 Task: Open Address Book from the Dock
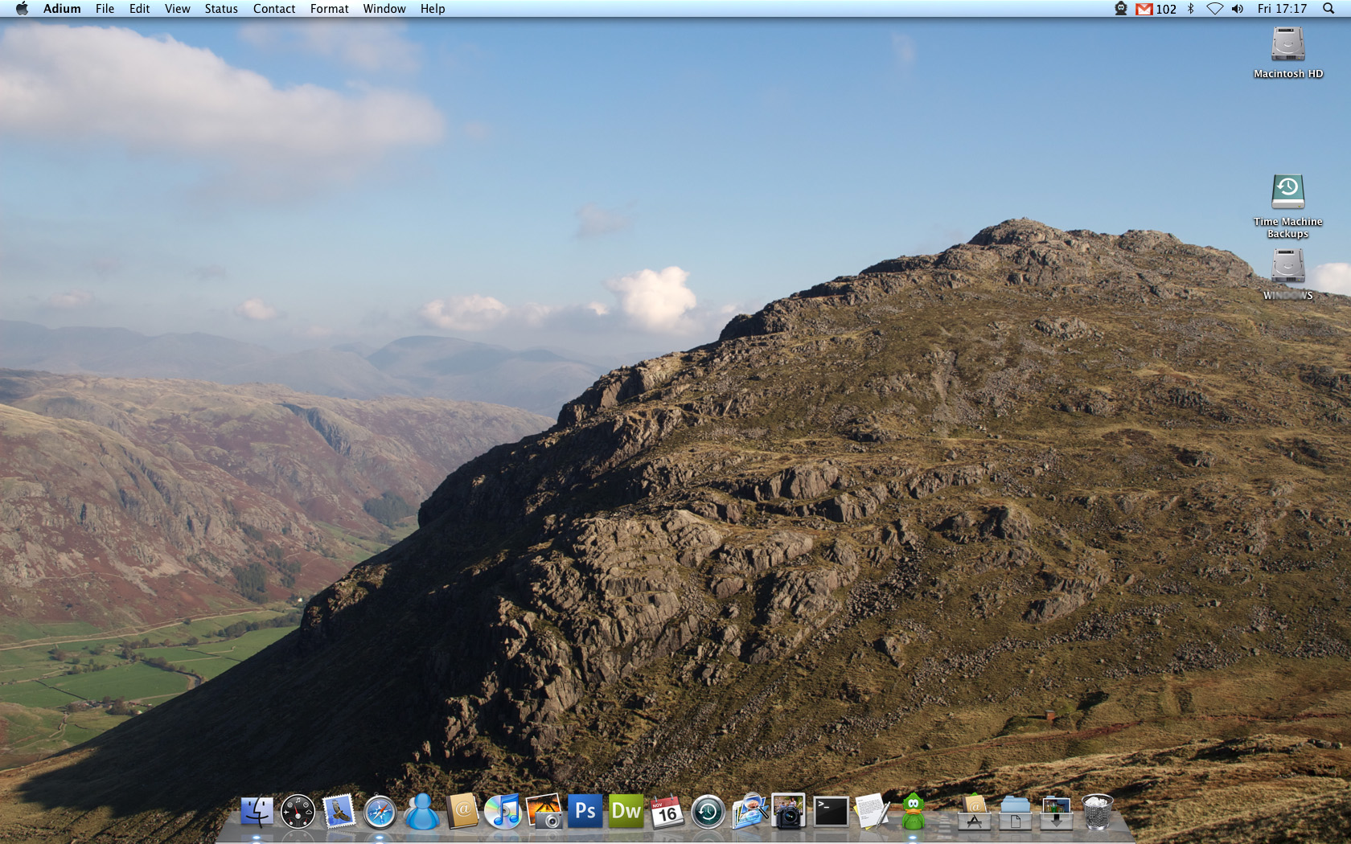coord(462,811)
